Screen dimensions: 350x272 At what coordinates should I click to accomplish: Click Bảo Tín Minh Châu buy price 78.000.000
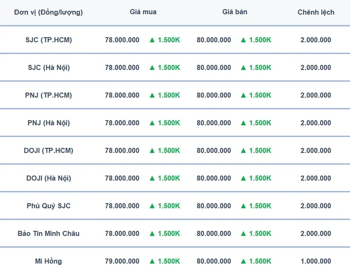click(x=122, y=233)
